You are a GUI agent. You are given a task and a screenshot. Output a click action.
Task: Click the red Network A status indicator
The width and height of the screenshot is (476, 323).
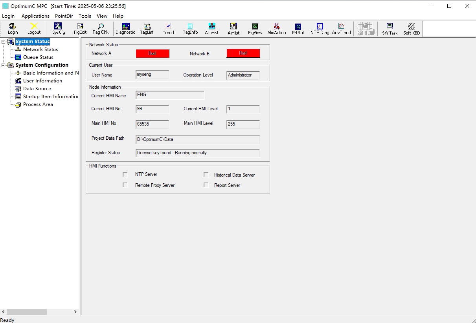tap(153, 53)
